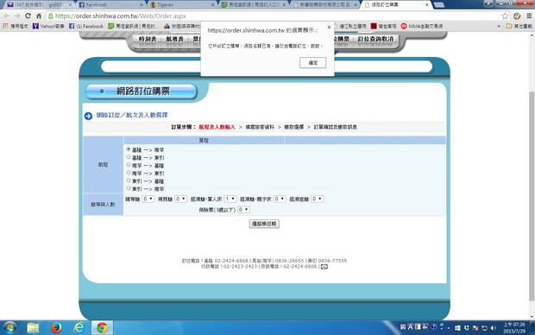
Task: Click the browser forward arrow
Action: [x=17, y=16]
